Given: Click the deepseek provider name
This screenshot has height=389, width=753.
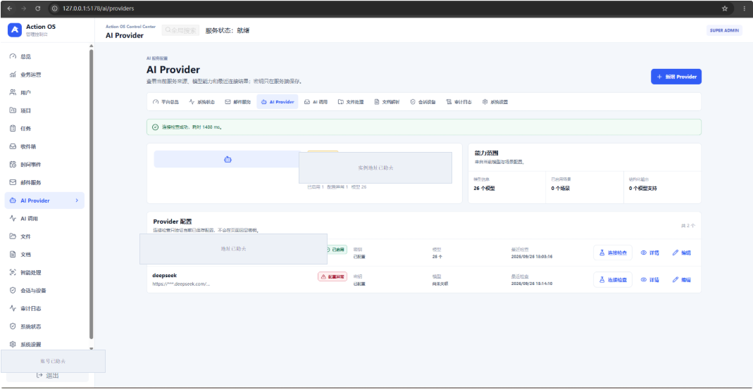Looking at the screenshot, I should point(165,275).
